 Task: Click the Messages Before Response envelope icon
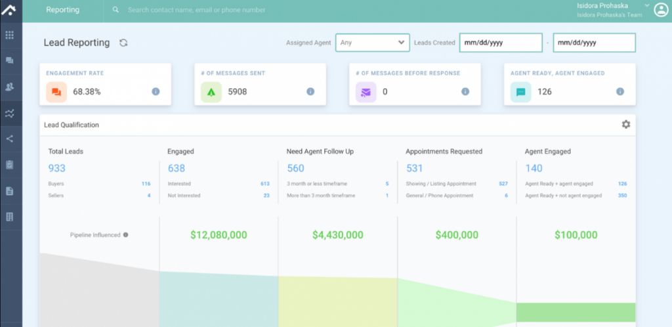point(366,92)
